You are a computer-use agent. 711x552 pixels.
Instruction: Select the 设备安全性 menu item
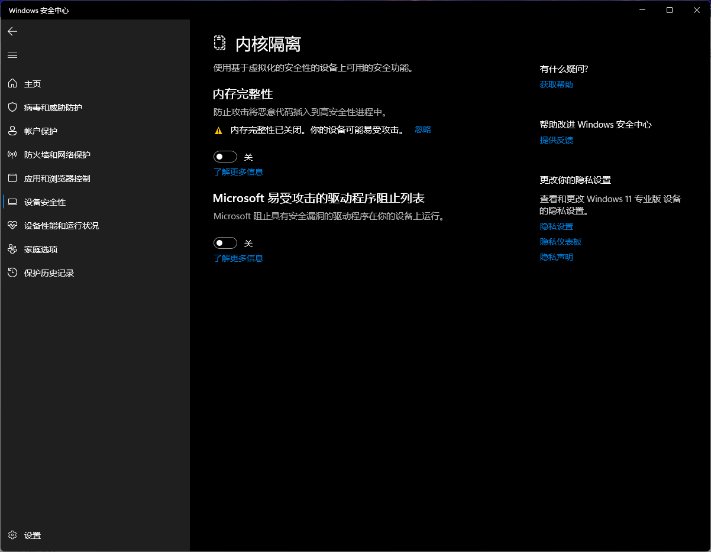tap(95, 202)
